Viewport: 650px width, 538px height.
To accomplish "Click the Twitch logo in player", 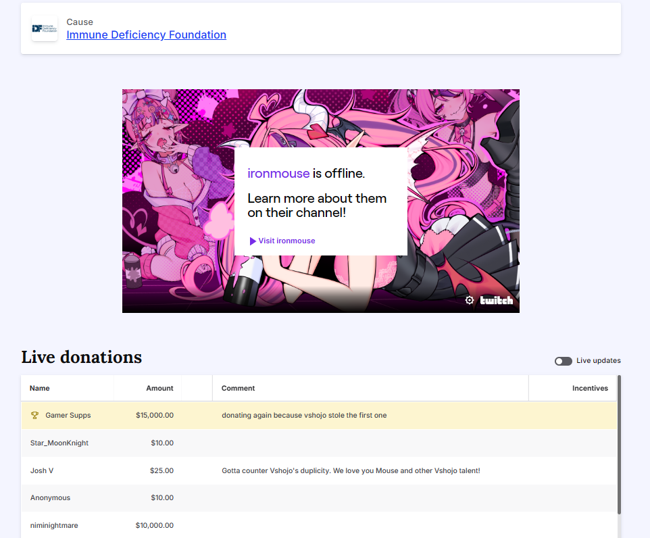I will pos(496,300).
